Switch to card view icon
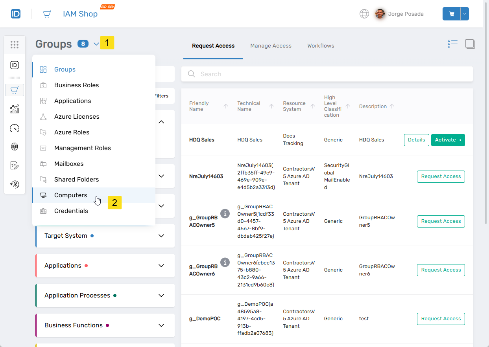The height and width of the screenshot is (347, 489). pyautogui.click(x=470, y=44)
